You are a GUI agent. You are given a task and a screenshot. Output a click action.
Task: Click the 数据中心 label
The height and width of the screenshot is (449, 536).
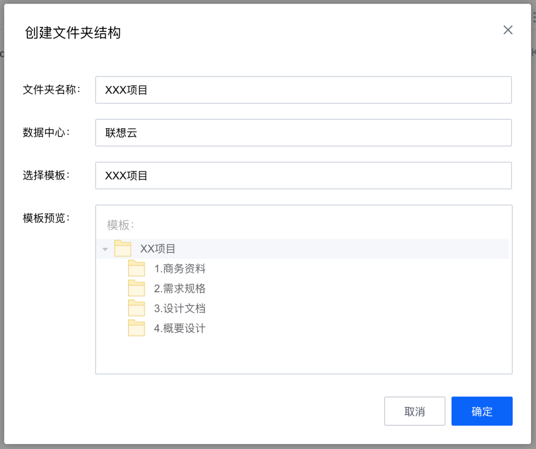46,132
